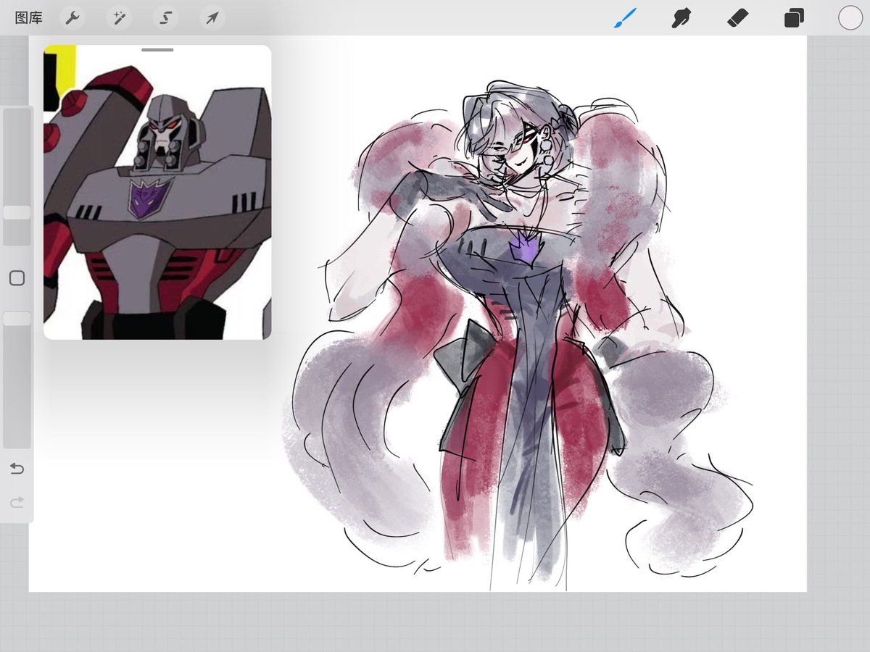The height and width of the screenshot is (652, 870).
Task: Open the Actions wrench menu
Action: [72, 18]
